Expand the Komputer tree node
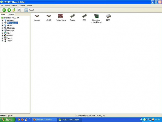Screen dimensions: 162x122 (x=2, y=20)
